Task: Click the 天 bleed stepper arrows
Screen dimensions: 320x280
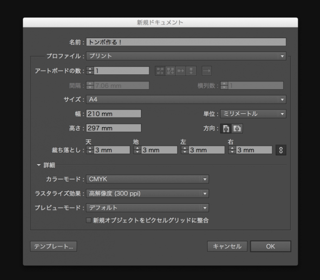Action: pos(90,150)
